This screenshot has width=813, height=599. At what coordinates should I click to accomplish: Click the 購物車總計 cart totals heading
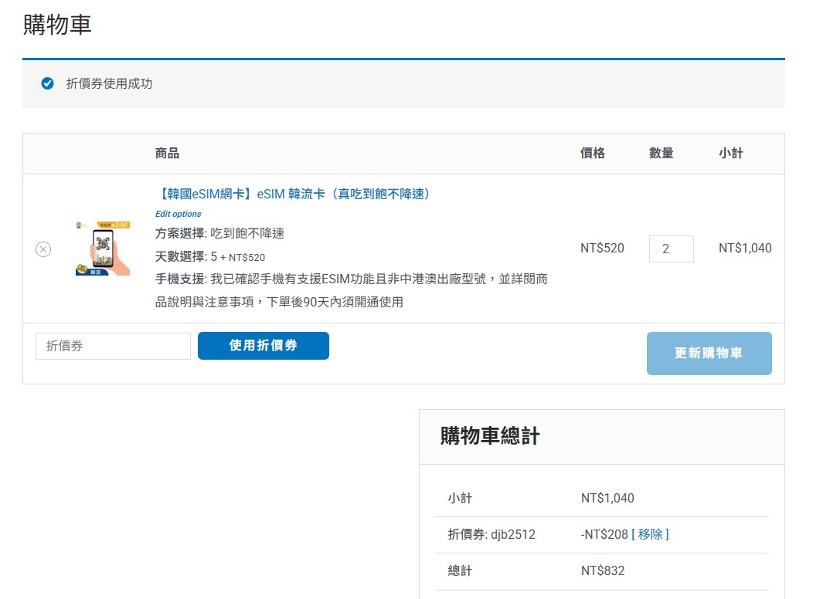point(489,437)
